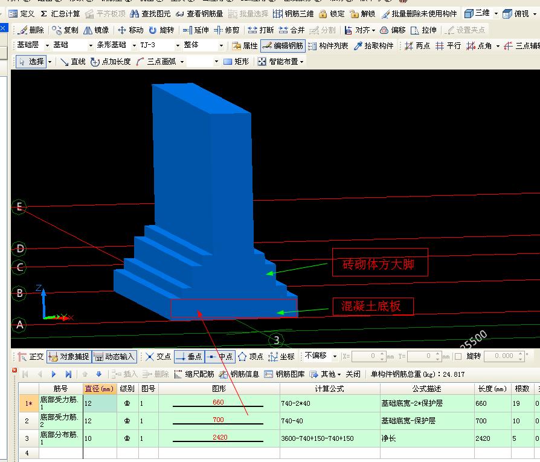Open 查看钢筋量 rebar quantity viewer
The image size is (540, 462).
pyautogui.click(x=199, y=14)
